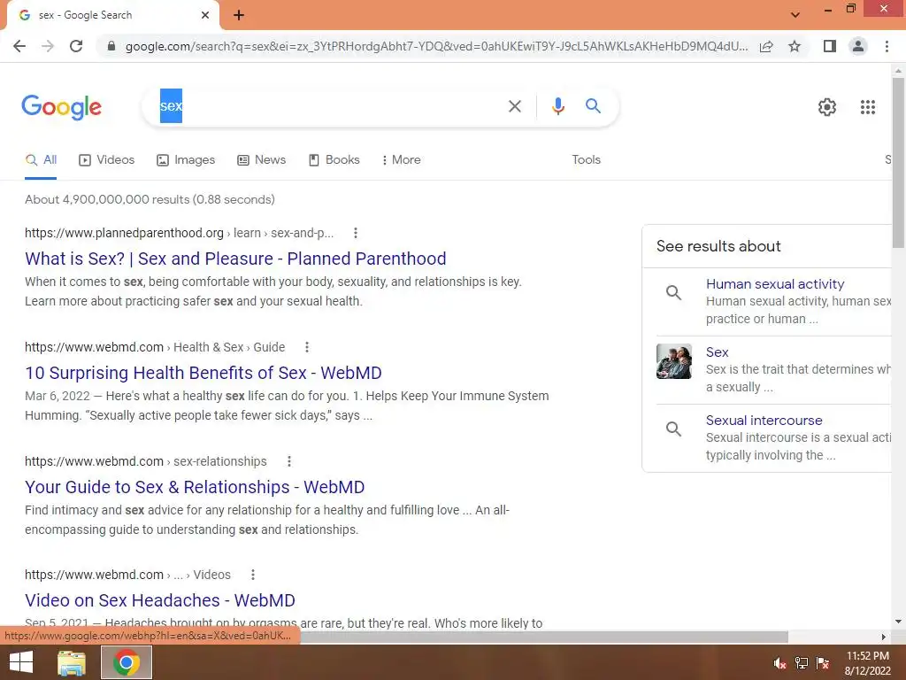Click the Chrome taskbar icon
906x680 pixels.
[127, 662]
